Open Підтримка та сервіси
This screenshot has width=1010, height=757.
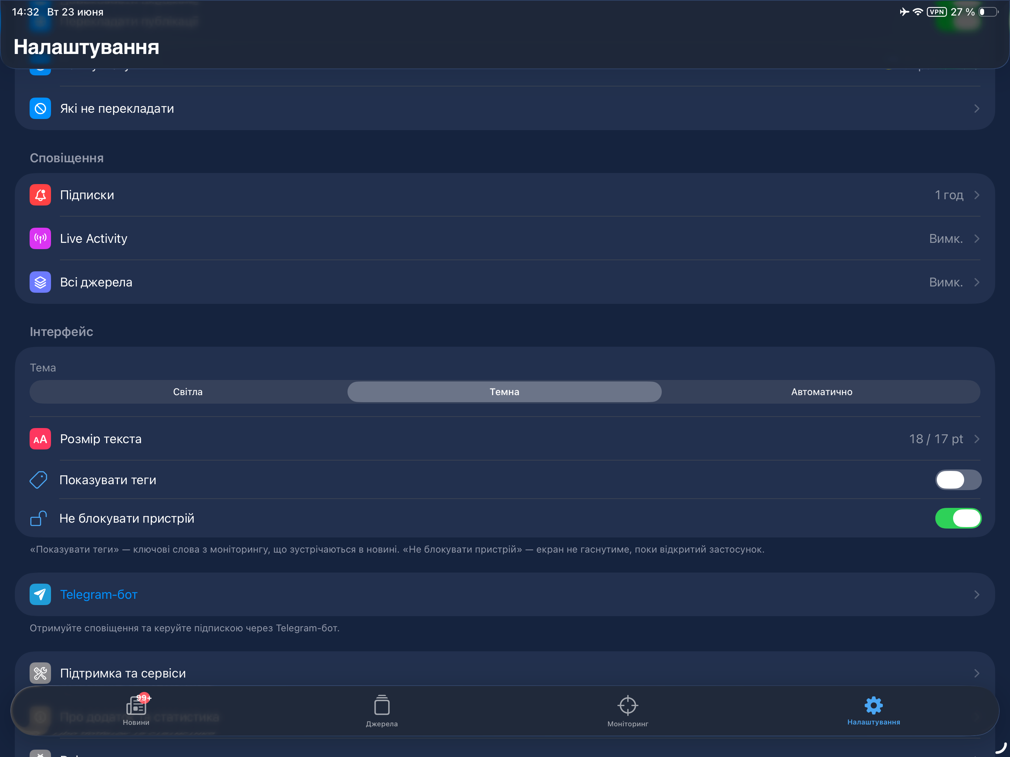point(505,673)
